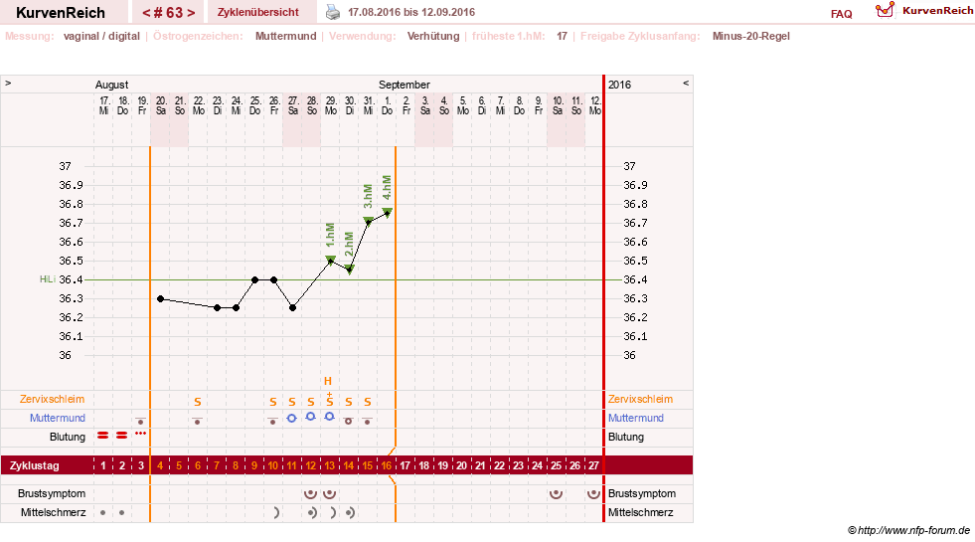Click the KurvenReich logo icon
The image size is (975, 542).
coord(885,10)
